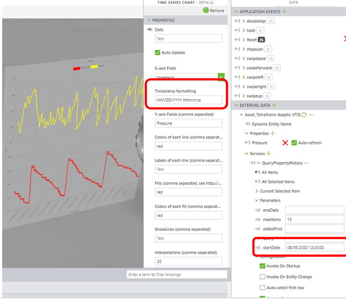This screenshot has width=346, height=299.
Task: Click the JS badge next to swipeup
Action: click(x=267, y=96)
